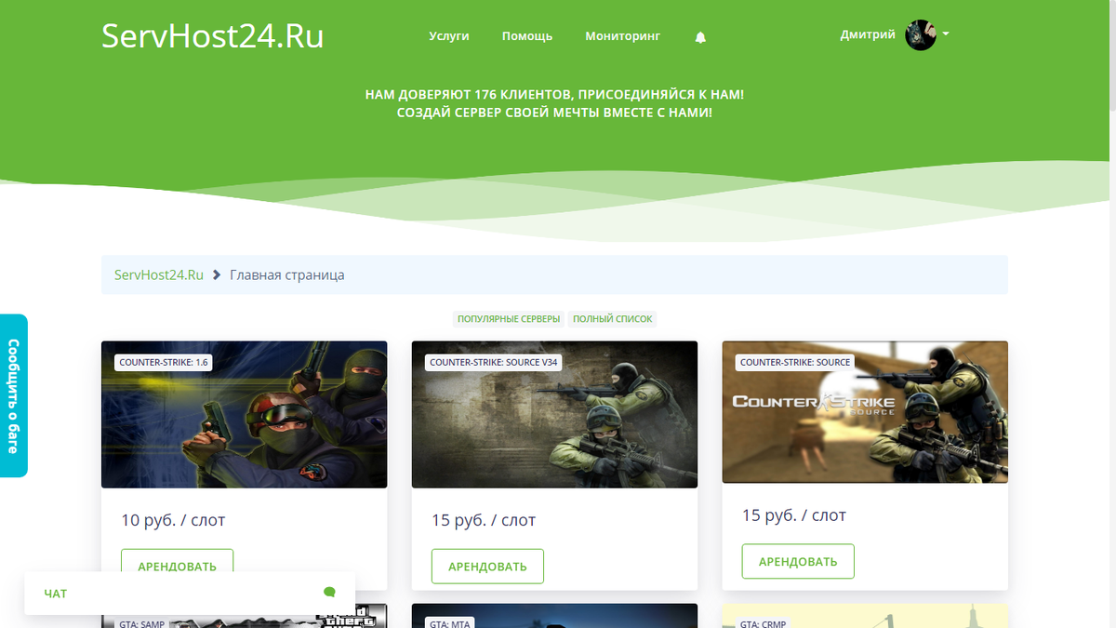Viewport: 1116px width, 628px height.
Task: Expand the user account dropdown arrow
Action: (946, 34)
